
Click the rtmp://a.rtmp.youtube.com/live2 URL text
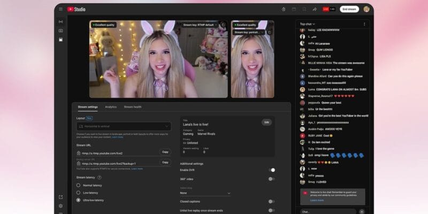pos(102,153)
